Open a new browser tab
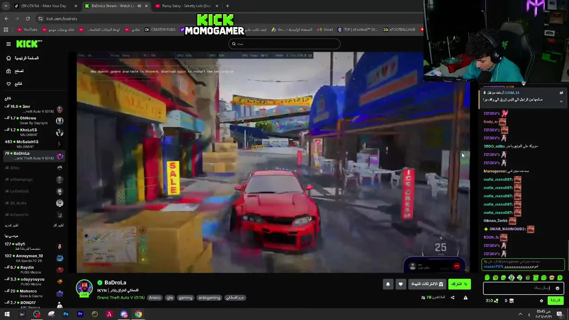 point(228,6)
